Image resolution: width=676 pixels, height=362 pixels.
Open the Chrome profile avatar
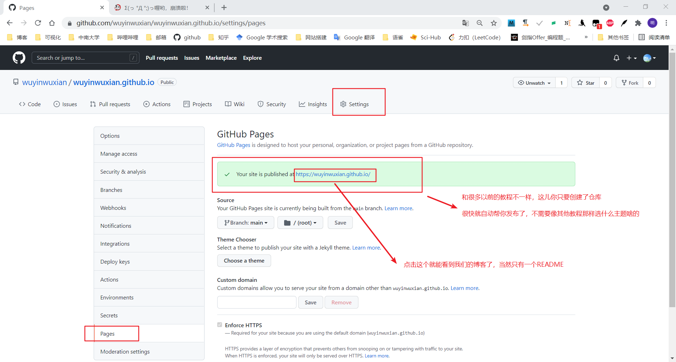click(652, 23)
